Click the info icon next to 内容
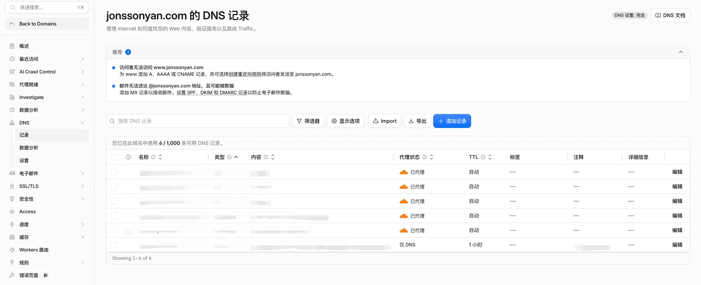 (266, 157)
